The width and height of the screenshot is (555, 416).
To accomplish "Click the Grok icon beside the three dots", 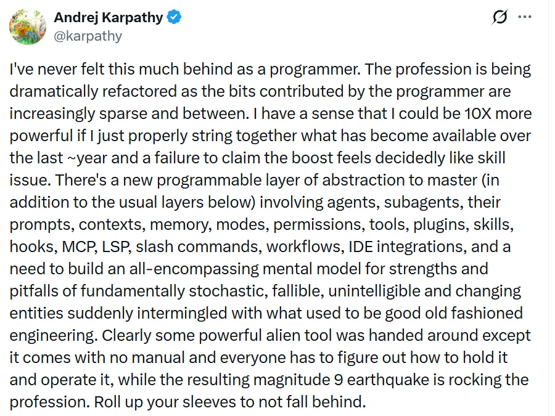I will tap(499, 17).
